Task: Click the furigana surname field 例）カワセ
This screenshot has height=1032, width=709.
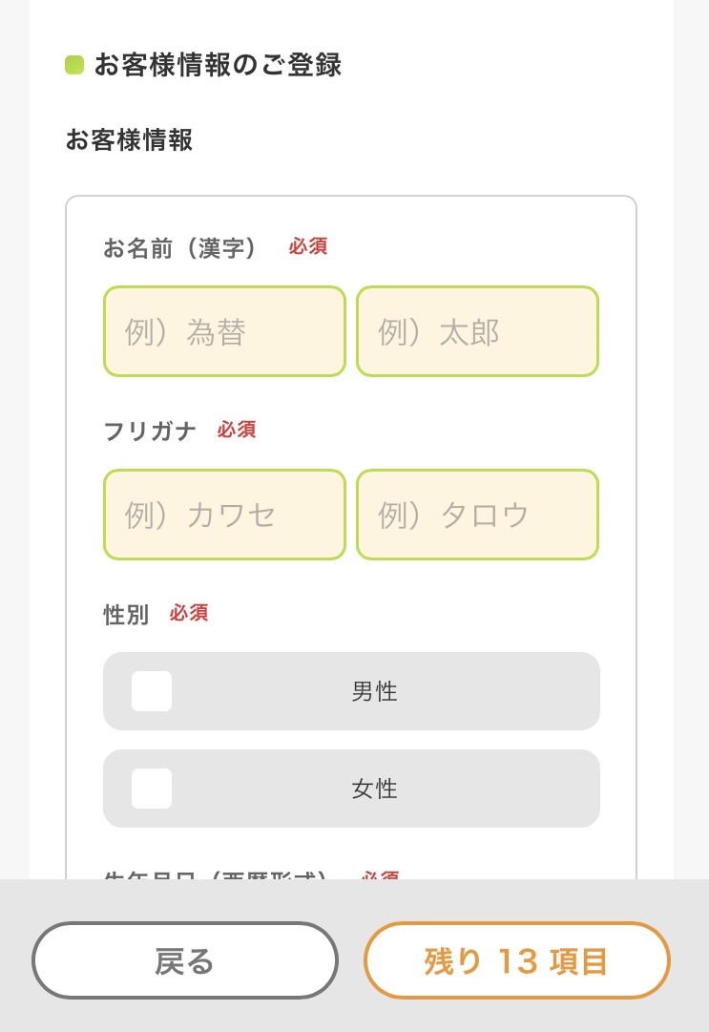Action: [224, 515]
